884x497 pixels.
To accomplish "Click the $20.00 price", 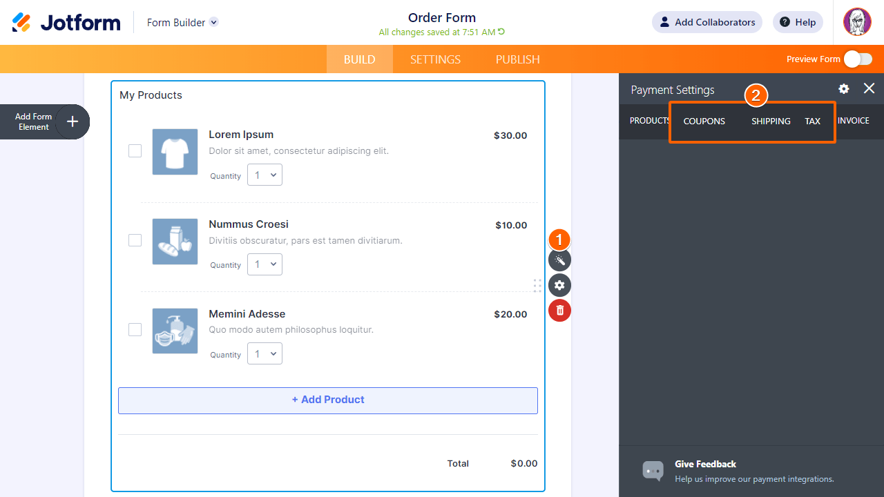I will click(x=510, y=314).
